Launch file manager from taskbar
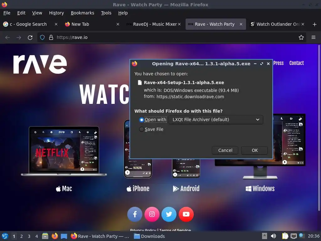The width and height of the screenshot is (321, 241). click(45, 236)
